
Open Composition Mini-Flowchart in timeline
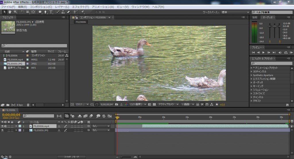(x=59, y=116)
